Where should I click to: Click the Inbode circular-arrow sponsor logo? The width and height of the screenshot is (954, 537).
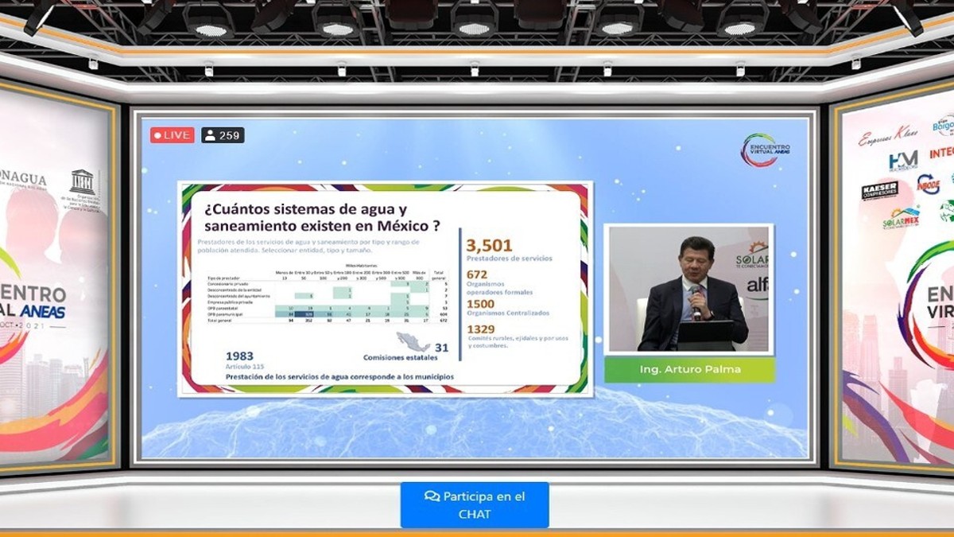tap(928, 185)
